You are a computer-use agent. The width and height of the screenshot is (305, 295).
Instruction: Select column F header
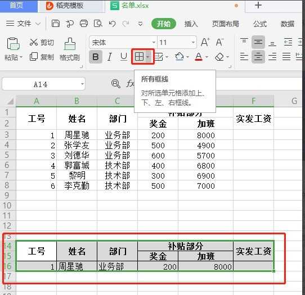253,101
